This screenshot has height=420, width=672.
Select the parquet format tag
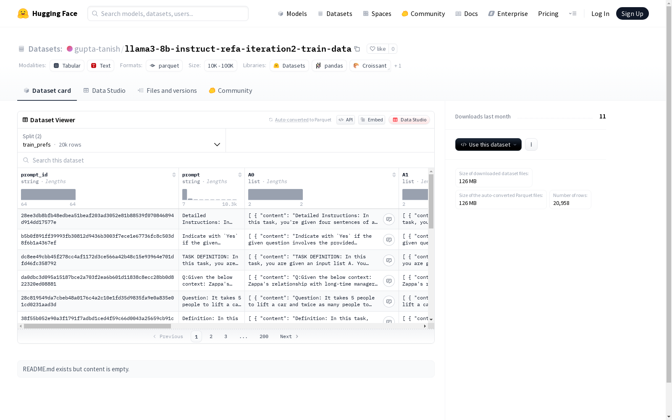click(x=164, y=66)
